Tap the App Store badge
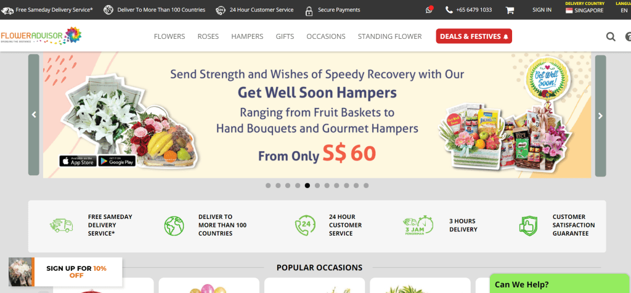The image size is (631, 293). [x=78, y=161]
